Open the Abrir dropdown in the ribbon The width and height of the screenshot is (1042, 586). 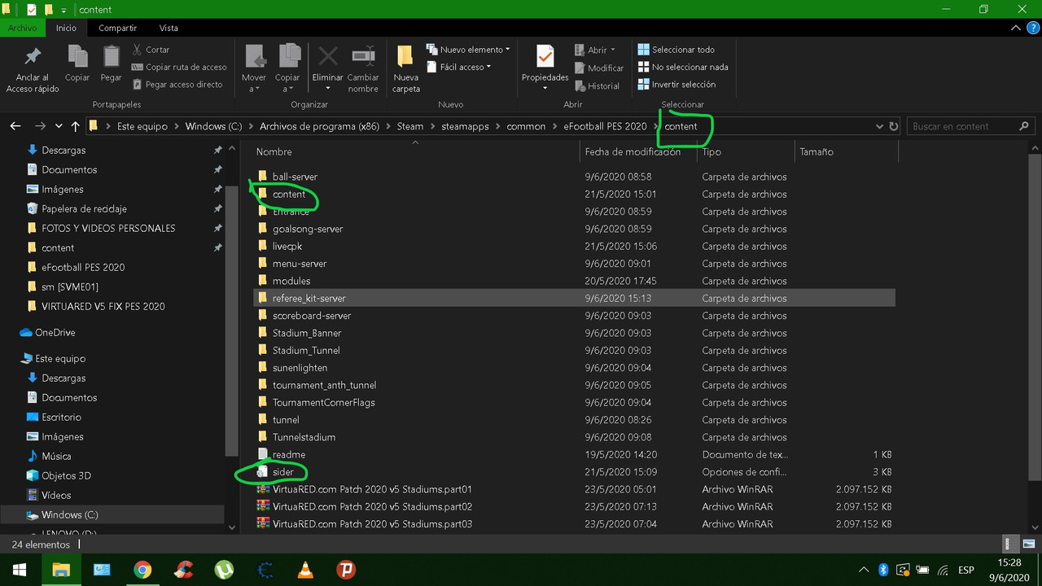click(596, 50)
